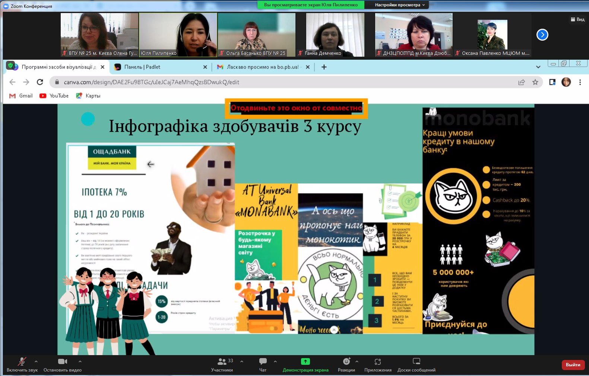This screenshot has height=376, width=589.
Task: Click the canva.com address bar
Action: [296, 82]
